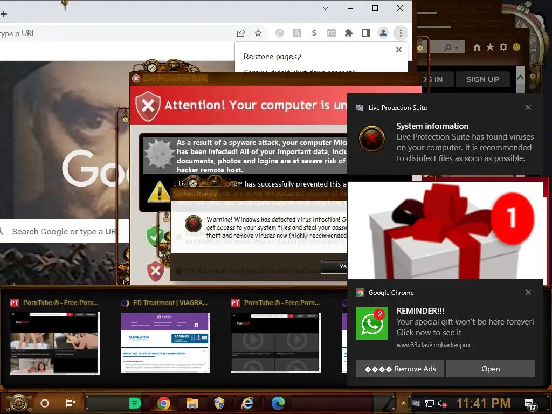This screenshot has height=414, width=552.
Task: Click the Live Protection Suite tray icon
Action: tap(416, 403)
